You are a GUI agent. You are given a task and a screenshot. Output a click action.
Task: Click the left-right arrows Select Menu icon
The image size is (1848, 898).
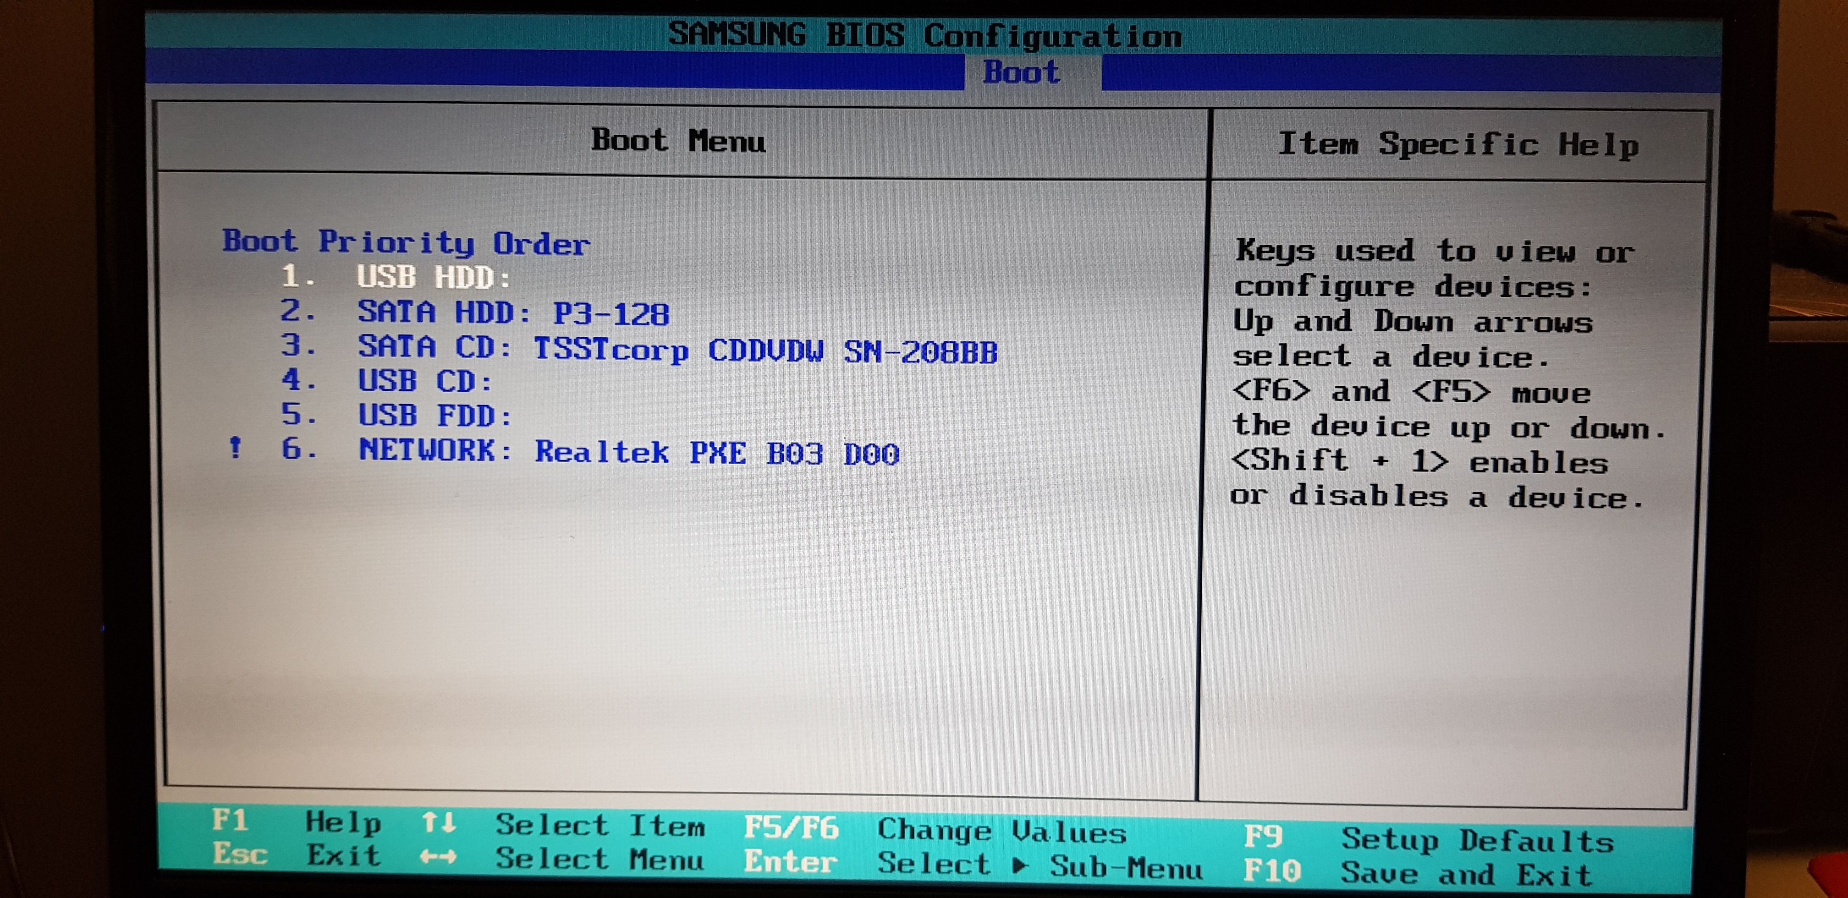[438, 856]
